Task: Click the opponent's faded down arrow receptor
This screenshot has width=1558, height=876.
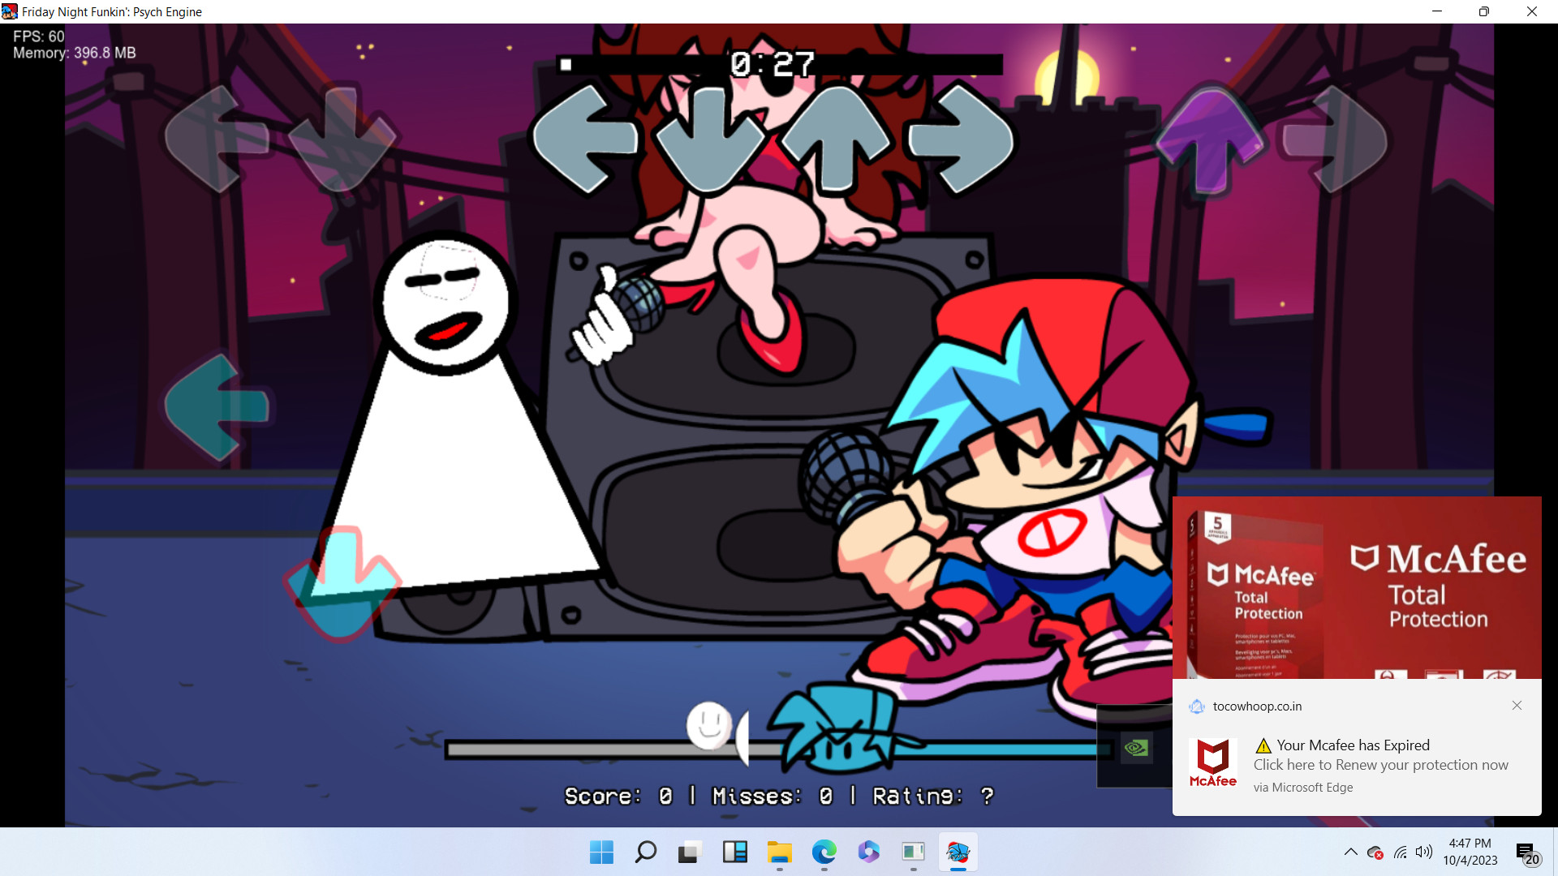Action: 342,140
